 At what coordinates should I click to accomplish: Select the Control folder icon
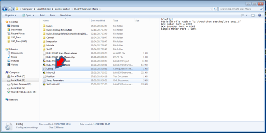[x=44, y=38]
